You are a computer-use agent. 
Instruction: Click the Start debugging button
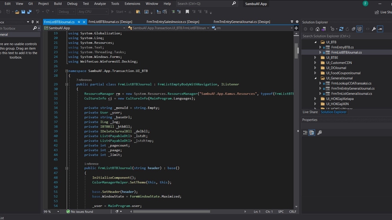click(118, 12)
